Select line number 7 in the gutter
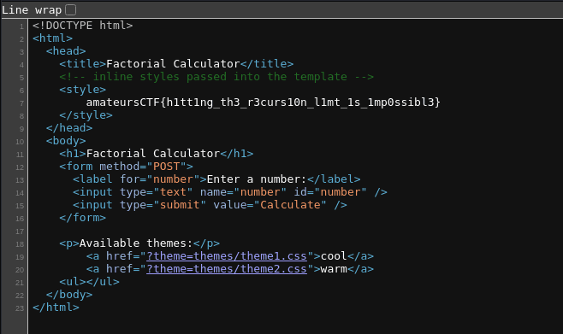The image size is (563, 334). point(22,103)
